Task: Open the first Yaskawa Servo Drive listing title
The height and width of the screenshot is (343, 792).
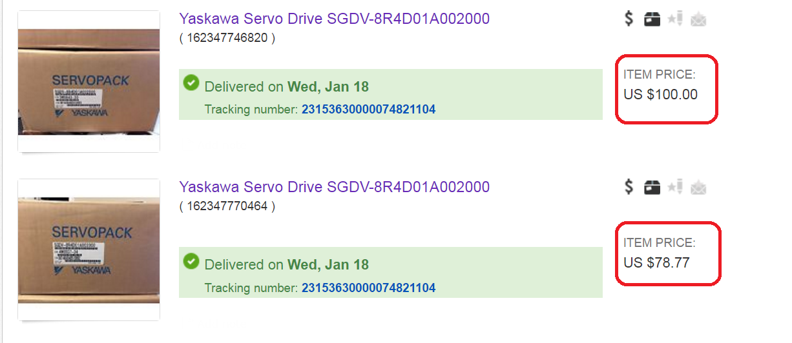Action: (334, 19)
